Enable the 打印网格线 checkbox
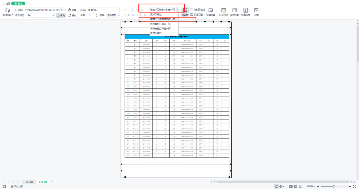Viewport: 359px width, 189px height. [192, 10]
